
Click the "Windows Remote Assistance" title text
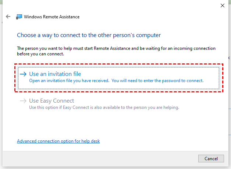[x=51, y=17]
